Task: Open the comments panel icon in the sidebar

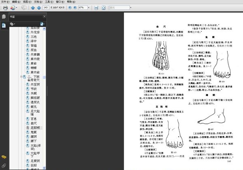Action: coord(4,157)
